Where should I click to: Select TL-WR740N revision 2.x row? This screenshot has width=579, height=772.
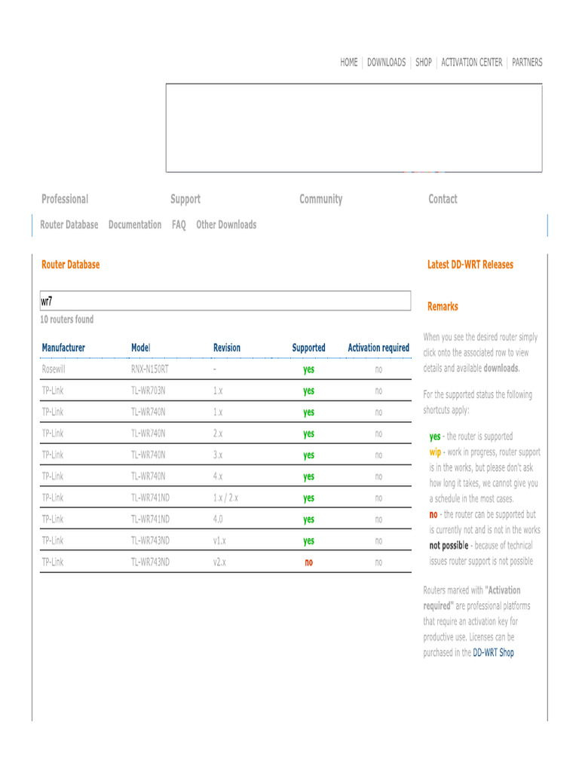click(225, 433)
